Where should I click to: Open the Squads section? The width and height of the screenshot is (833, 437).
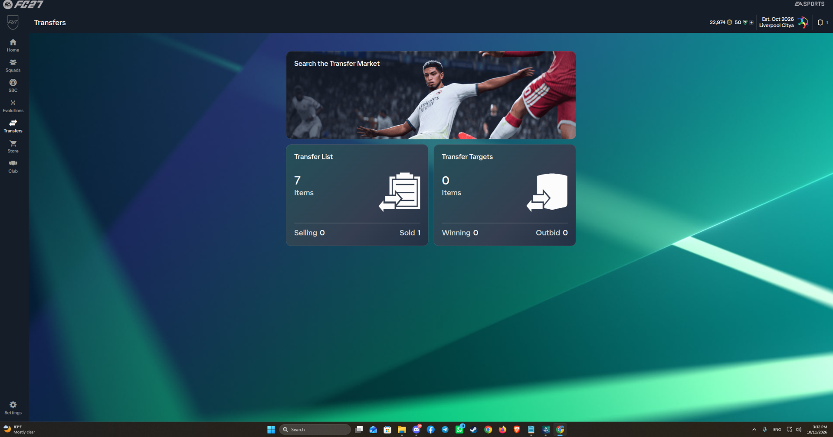pos(13,65)
